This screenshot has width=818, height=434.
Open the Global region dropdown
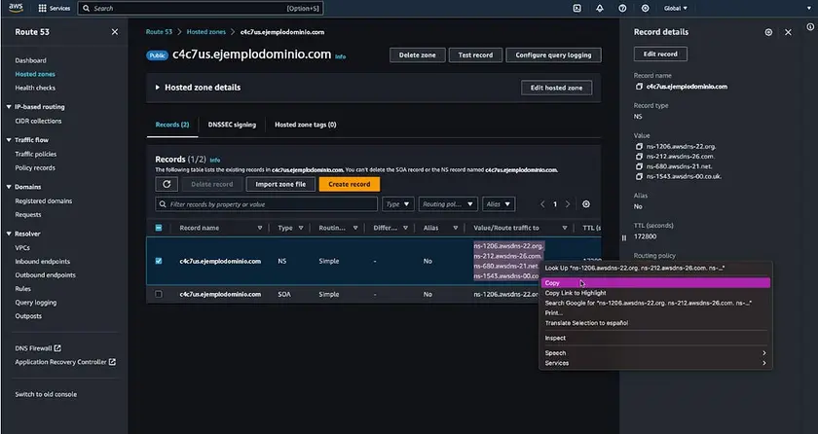(x=675, y=9)
